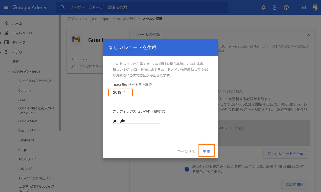
Task: Open ToDo リスト in sidebar
Action: coord(28,159)
